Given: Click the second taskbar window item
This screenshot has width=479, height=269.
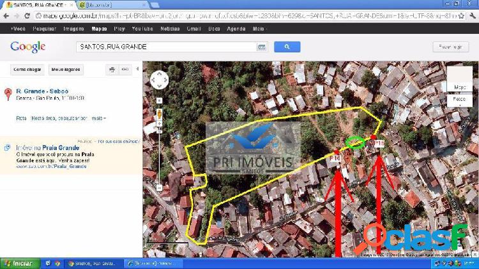Looking at the screenshot, I should coord(153,263).
